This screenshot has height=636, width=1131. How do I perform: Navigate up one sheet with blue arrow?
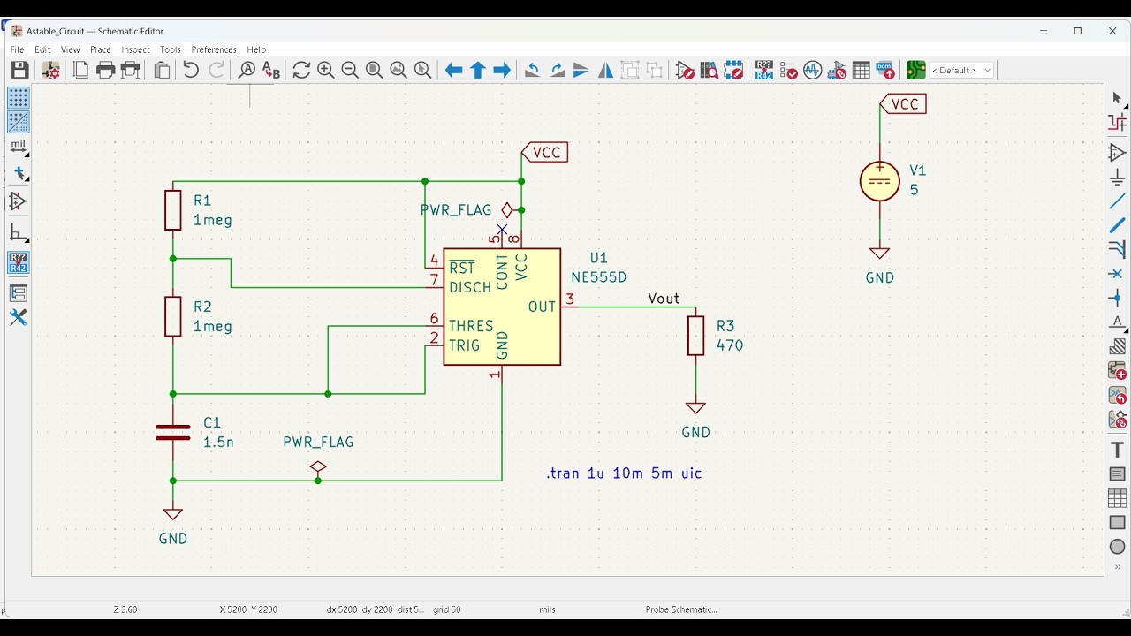tap(478, 70)
